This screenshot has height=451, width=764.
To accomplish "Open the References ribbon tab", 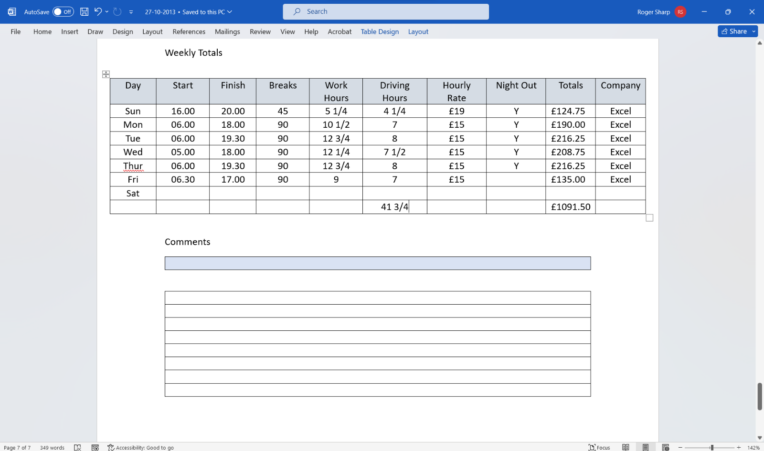I will [x=189, y=31].
